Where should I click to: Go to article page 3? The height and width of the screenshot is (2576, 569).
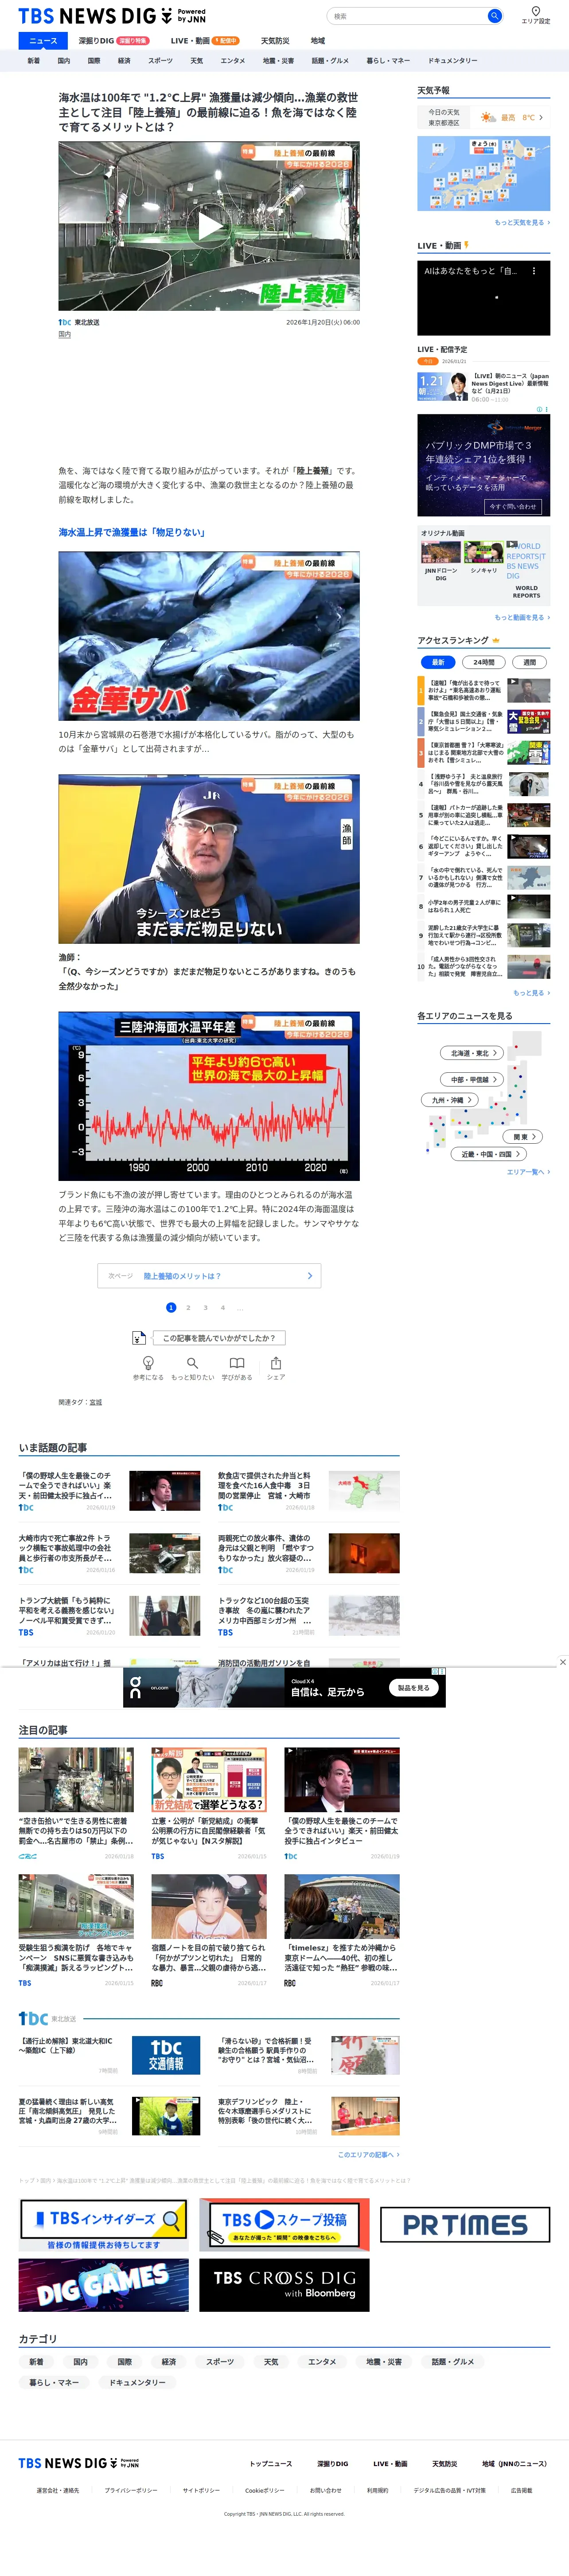click(206, 1308)
